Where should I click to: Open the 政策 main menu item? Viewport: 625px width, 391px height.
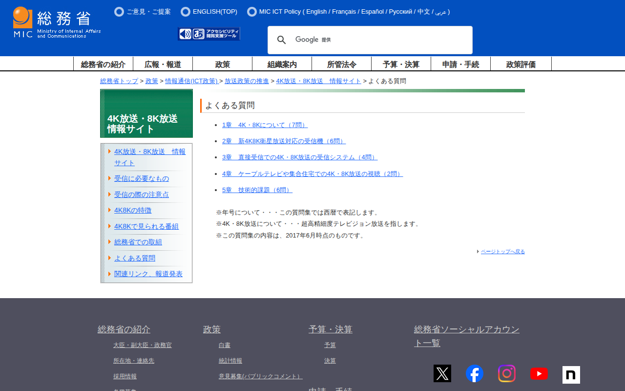(222, 64)
